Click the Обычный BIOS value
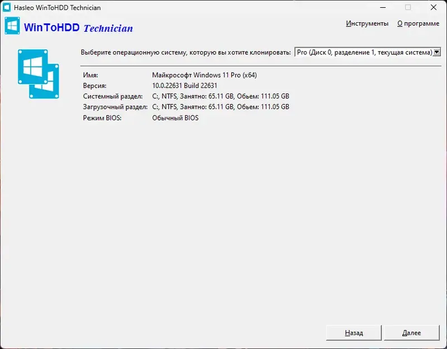The width and height of the screenshot is (447, 349). [175, 118]
